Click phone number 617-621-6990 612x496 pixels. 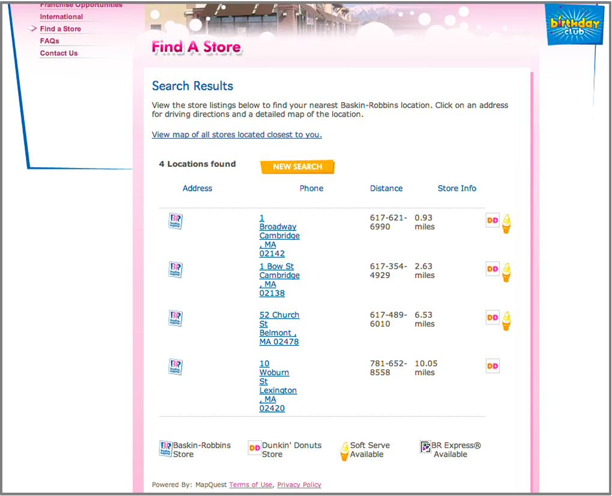pyautogui.click(x=389, y=222)
